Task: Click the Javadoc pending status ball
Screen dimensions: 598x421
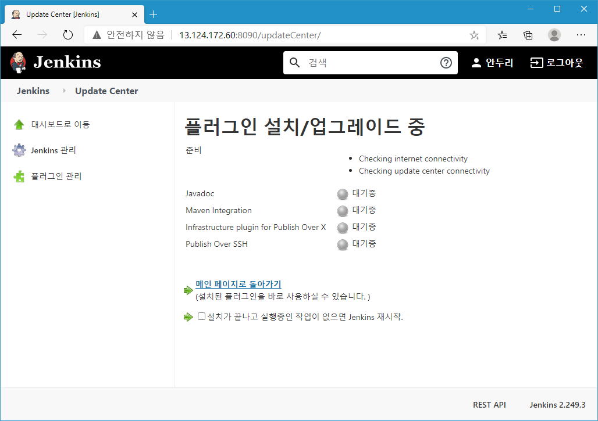Action: [x=343, y=194]
